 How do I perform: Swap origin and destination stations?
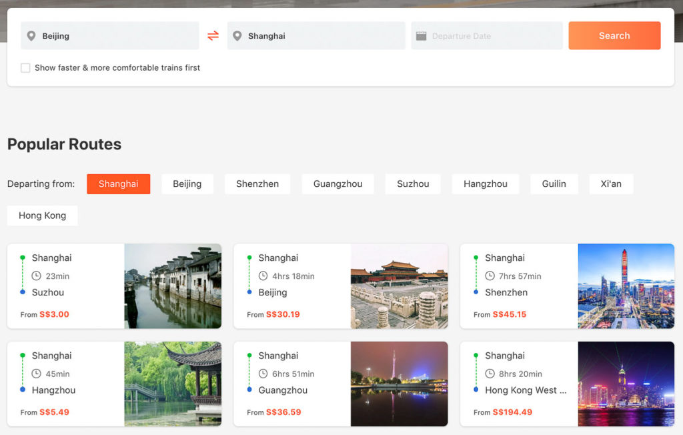[x=213, y=36]
